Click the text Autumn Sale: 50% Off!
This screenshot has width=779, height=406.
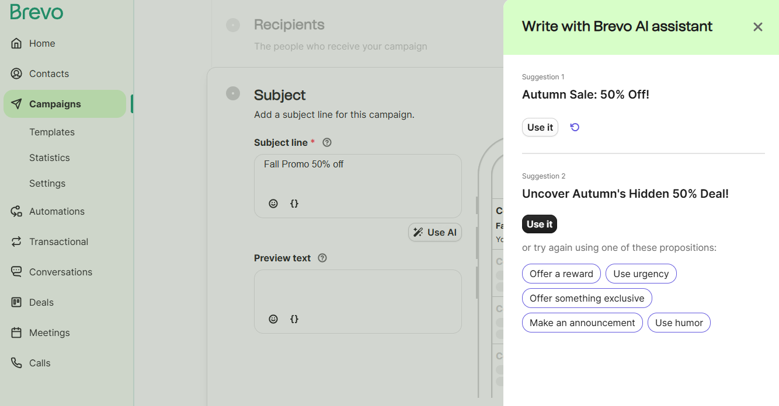click(586, 94)
